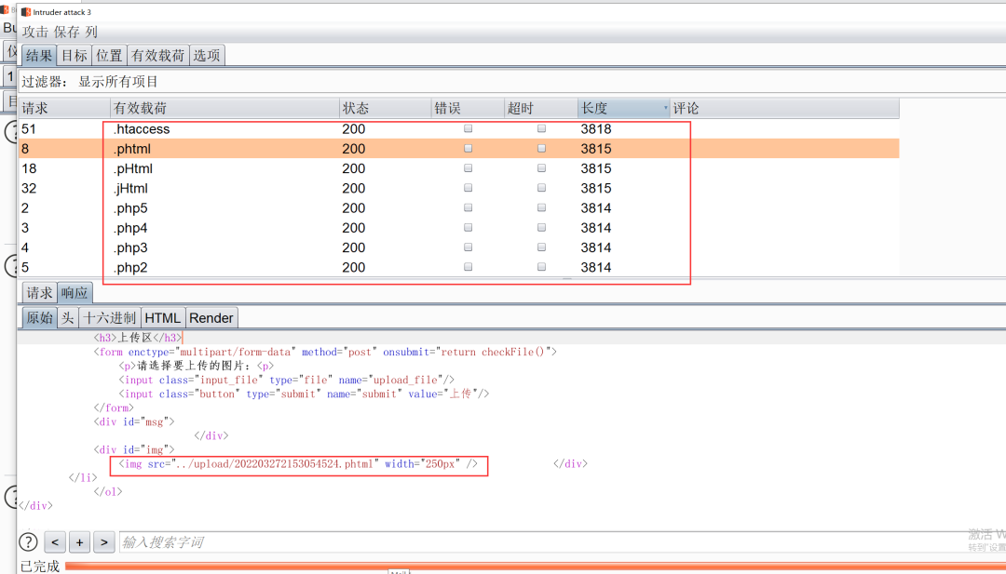Click the help question mark icon
Image resolution: width=1006 pixels, height=574 pixels.
pyautogui.click(x=28, y=541)
